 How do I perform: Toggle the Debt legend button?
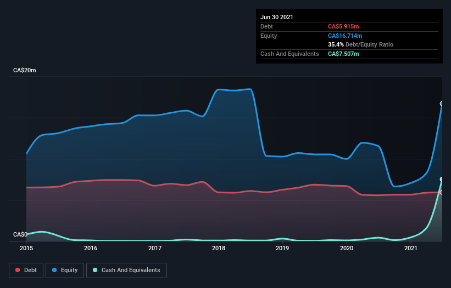point(26,270)
